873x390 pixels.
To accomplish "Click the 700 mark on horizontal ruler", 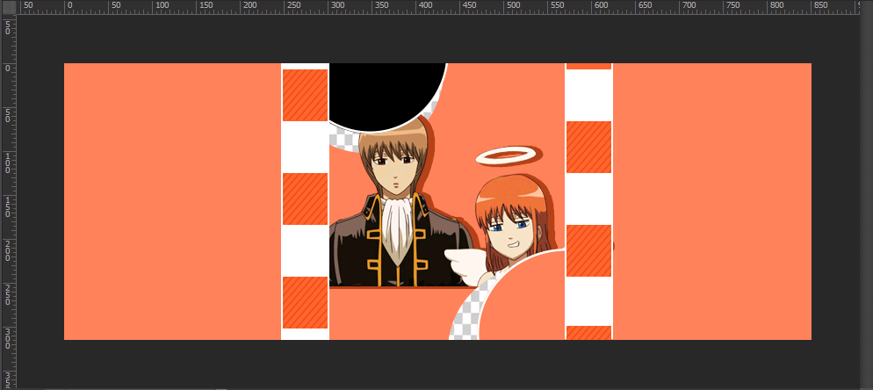I will (x=689, y=5).
